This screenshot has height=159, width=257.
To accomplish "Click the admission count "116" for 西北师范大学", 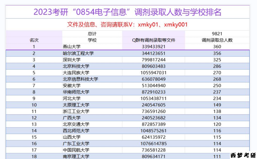I will [217, 131].
